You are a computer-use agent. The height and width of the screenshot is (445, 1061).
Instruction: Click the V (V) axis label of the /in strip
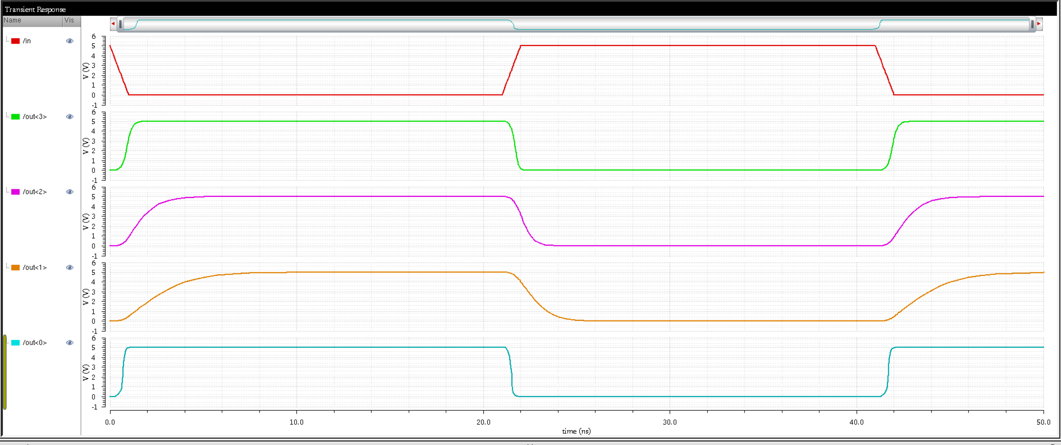(86, 70)
